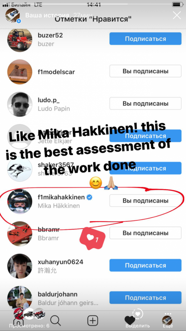Image resolution: width=186 pixels, height=331 pixels.
Task: Tap the home icon in bottom bar
Action: (18, 322)
